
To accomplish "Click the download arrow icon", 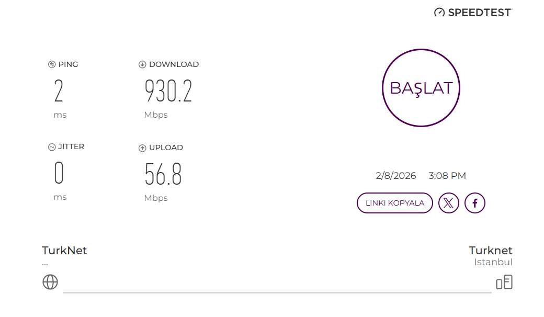I will point(142,64).
